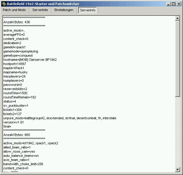The height and width of the screenshot is (175, 183).
Task: Click the 'numplayers=0' line
Action: pyautogui.click(x=13, y=80)
